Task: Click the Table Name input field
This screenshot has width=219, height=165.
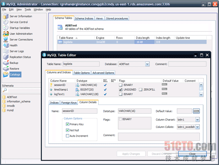Action: [81, 64]
